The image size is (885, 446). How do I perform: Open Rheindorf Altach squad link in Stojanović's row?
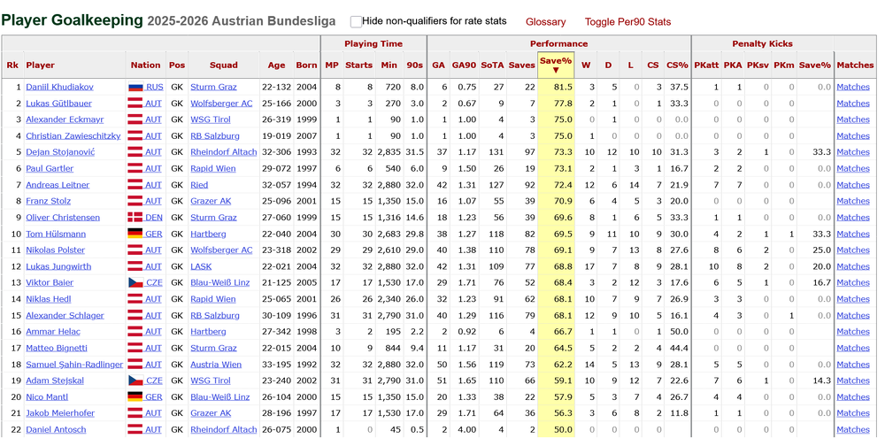pos(224,152)
